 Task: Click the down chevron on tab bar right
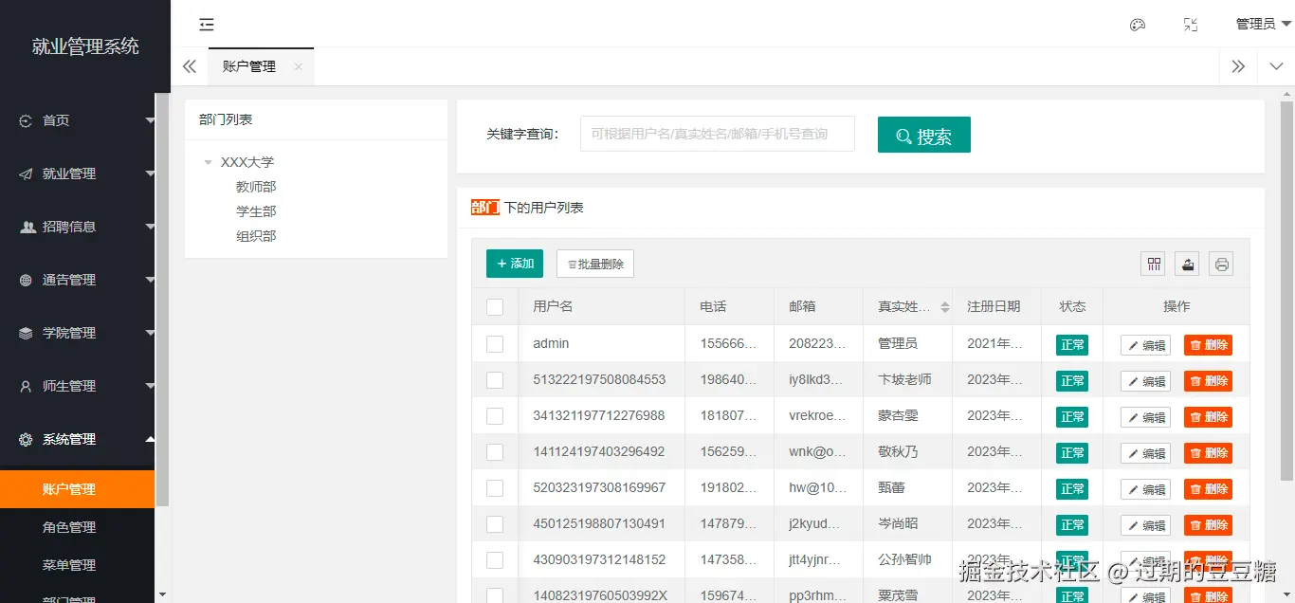(1274, 66)
